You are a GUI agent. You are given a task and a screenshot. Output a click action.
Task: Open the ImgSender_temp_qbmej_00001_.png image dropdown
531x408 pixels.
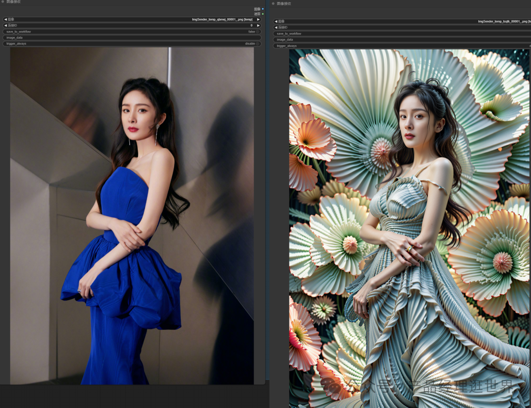(x=221, y=20)
